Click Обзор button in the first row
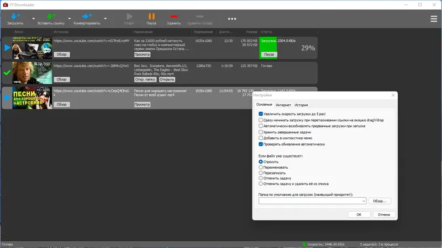 coord(61,55)
